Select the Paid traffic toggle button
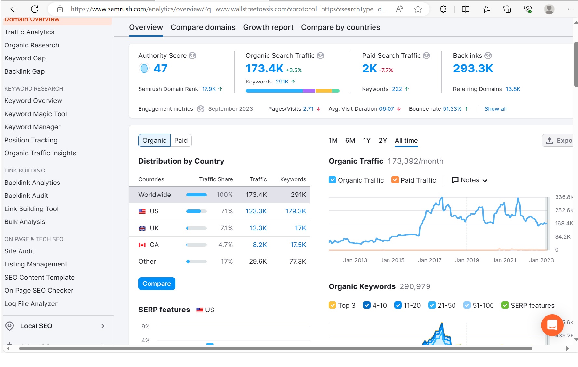 pos(181,140)
